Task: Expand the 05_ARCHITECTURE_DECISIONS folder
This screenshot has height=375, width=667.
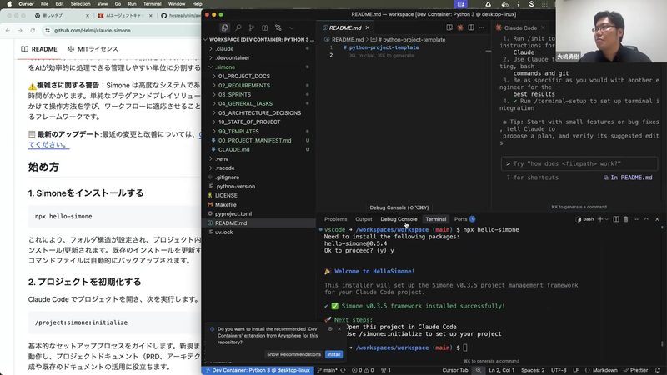Action: [259, 113]
